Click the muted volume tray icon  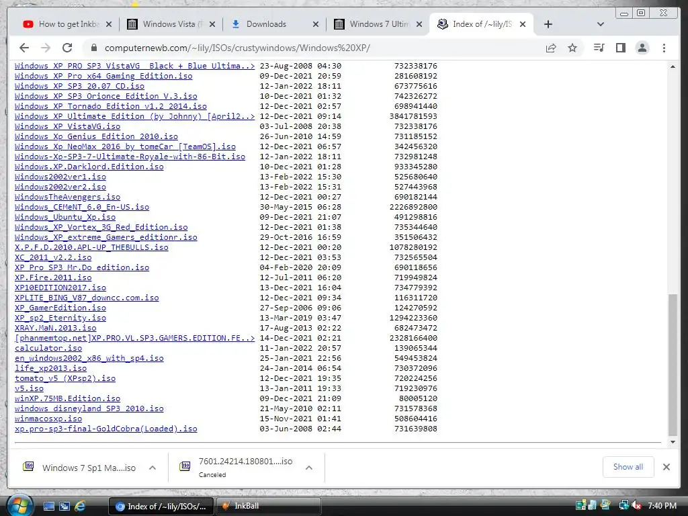point(636,506)
